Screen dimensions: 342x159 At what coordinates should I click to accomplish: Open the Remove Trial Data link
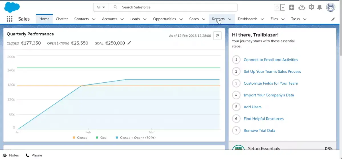click(259, 131)
